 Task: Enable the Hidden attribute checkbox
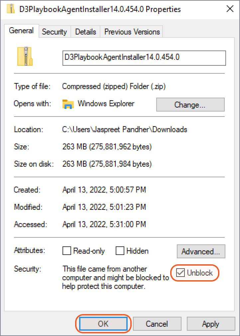click(x=120, y=251)
